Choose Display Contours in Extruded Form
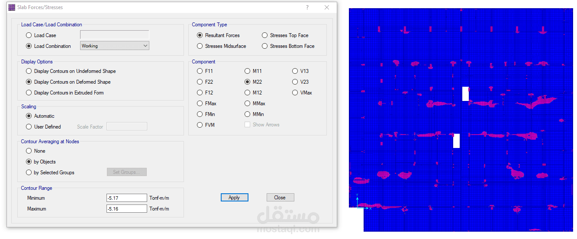577x239 pixels. click(x=29, y=93)
